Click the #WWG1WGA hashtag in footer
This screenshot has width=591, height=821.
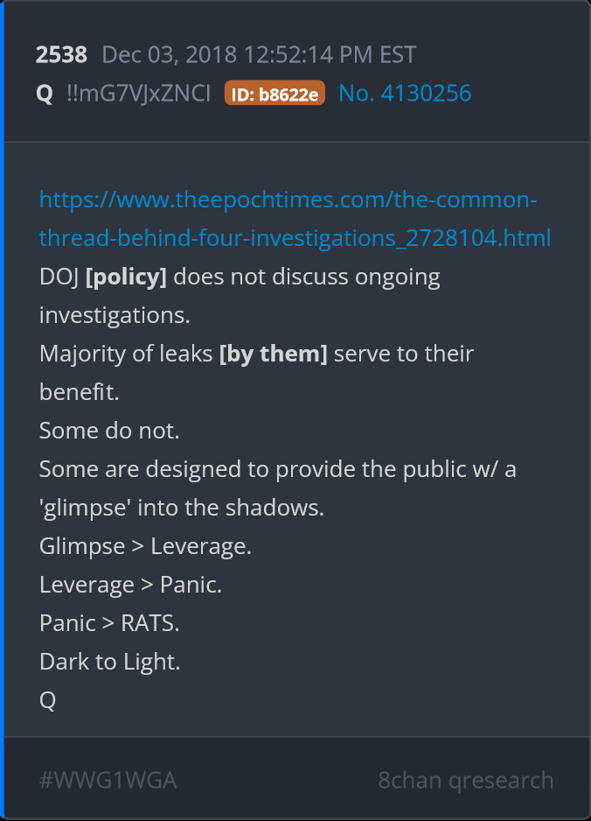pyautogui.click(x=108, y=780)
